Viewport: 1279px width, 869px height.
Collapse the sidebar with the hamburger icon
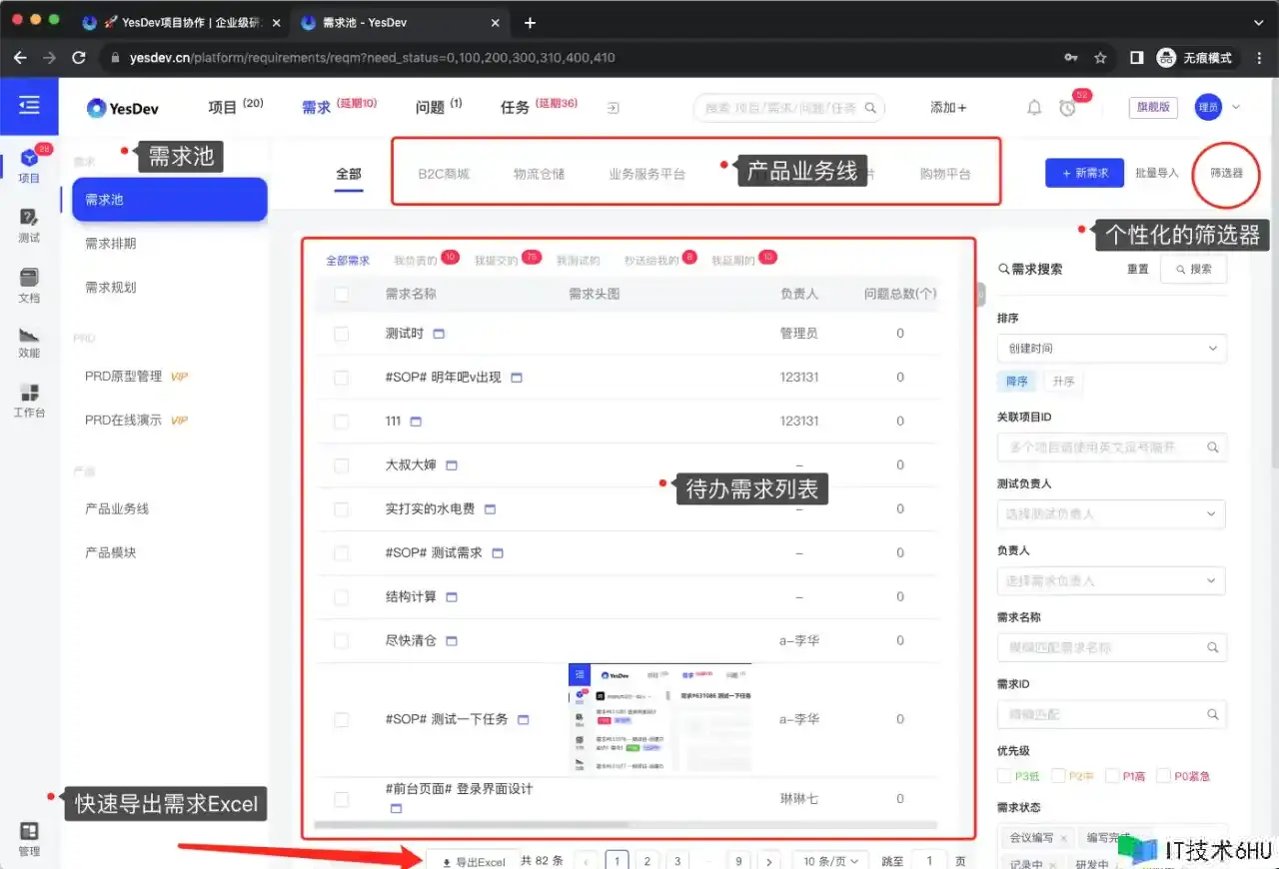(x=29, y=105)
